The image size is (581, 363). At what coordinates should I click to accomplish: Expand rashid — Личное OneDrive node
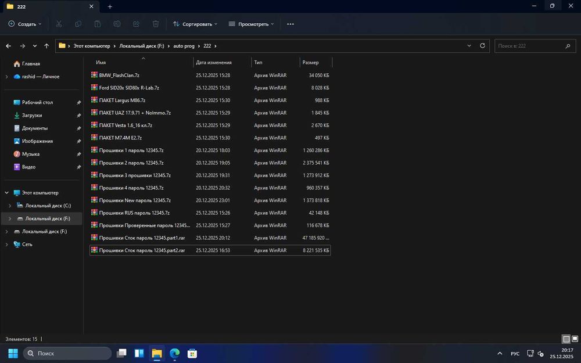click(x=6, y=77)
